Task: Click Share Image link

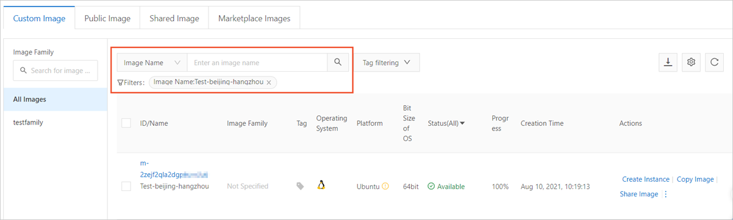Action: click(640, 194)
